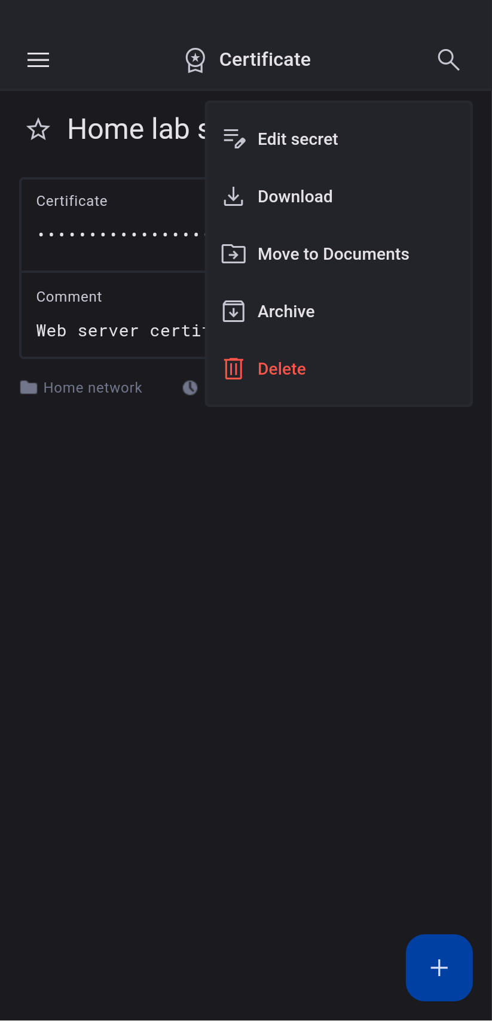This screenshot has height=1021, width=492.
Task: Toggle the favorite star for Home lab
Action: pyautogui.click(x=38, y=129)
